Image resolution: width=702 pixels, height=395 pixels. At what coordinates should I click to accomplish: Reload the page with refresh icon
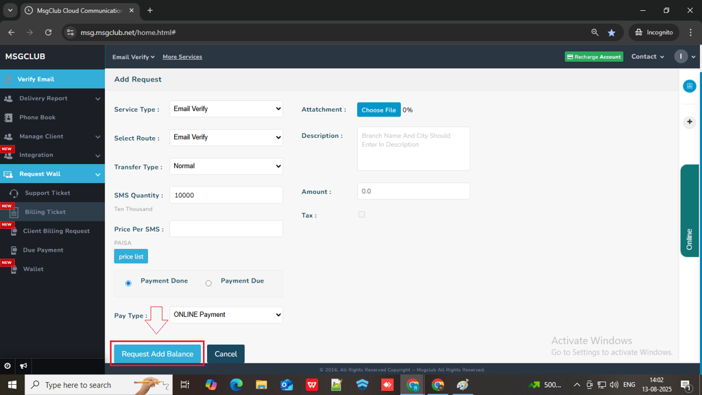pyautogui.click(x=49, y=32)
